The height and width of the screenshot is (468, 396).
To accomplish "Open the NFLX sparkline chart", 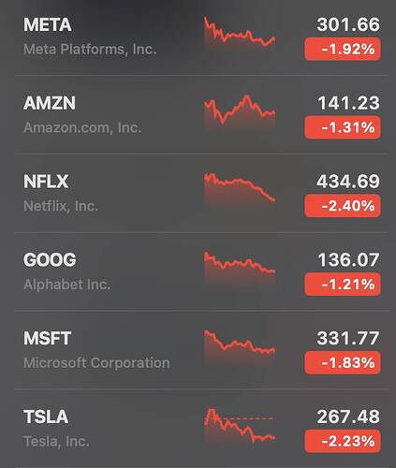I will [240, 190].
